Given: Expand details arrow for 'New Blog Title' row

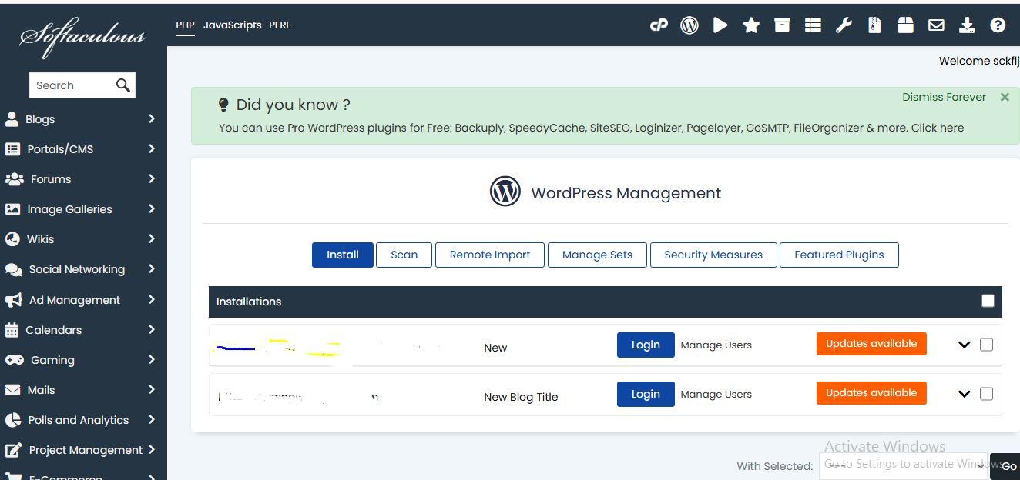Looking at the screenshot, I should [x=964, y=394].
